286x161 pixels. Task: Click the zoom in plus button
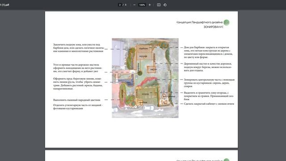[150, 5]
